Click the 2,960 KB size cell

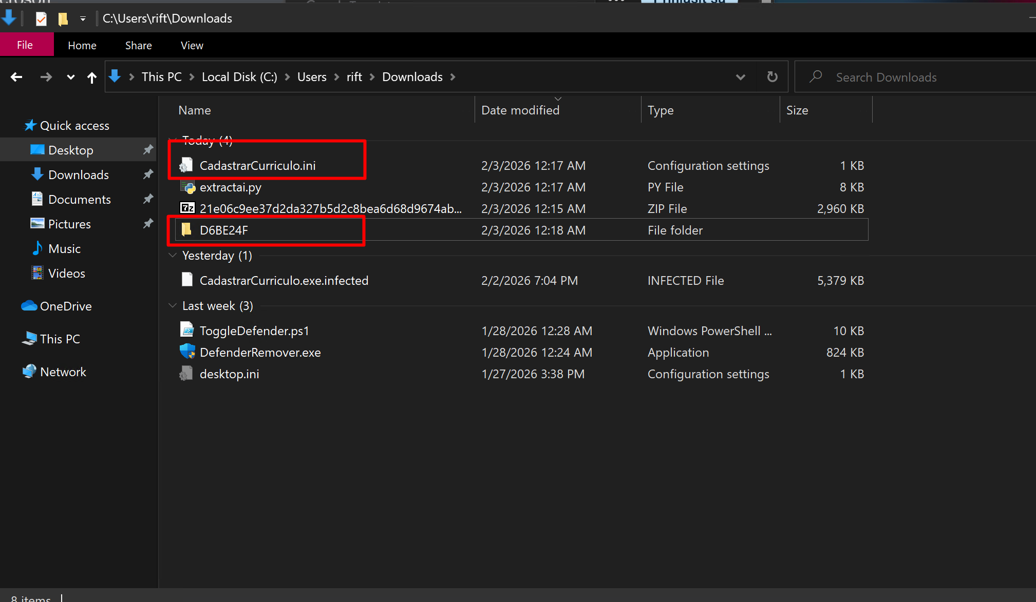(840, 209)
